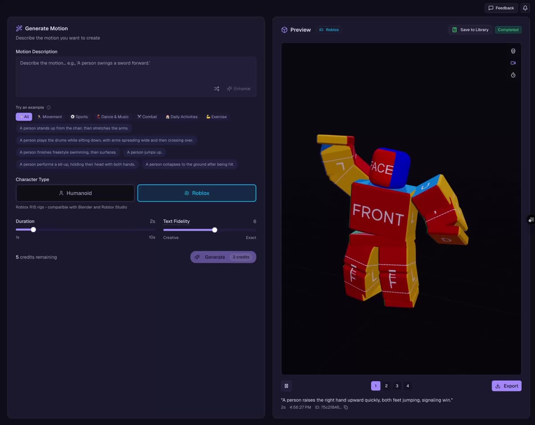Select the Roblox character type
The height and width of the screenshot is (425, 535).
(x=197, y=193)
